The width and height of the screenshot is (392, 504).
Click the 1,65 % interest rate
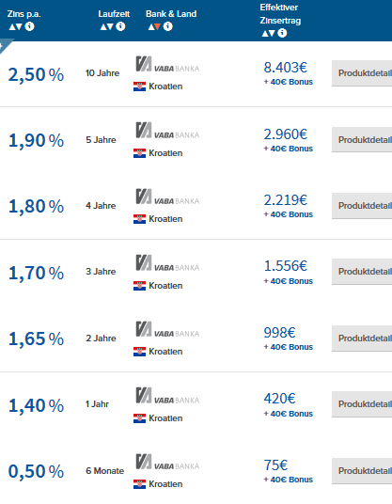[x=36, y=339]
